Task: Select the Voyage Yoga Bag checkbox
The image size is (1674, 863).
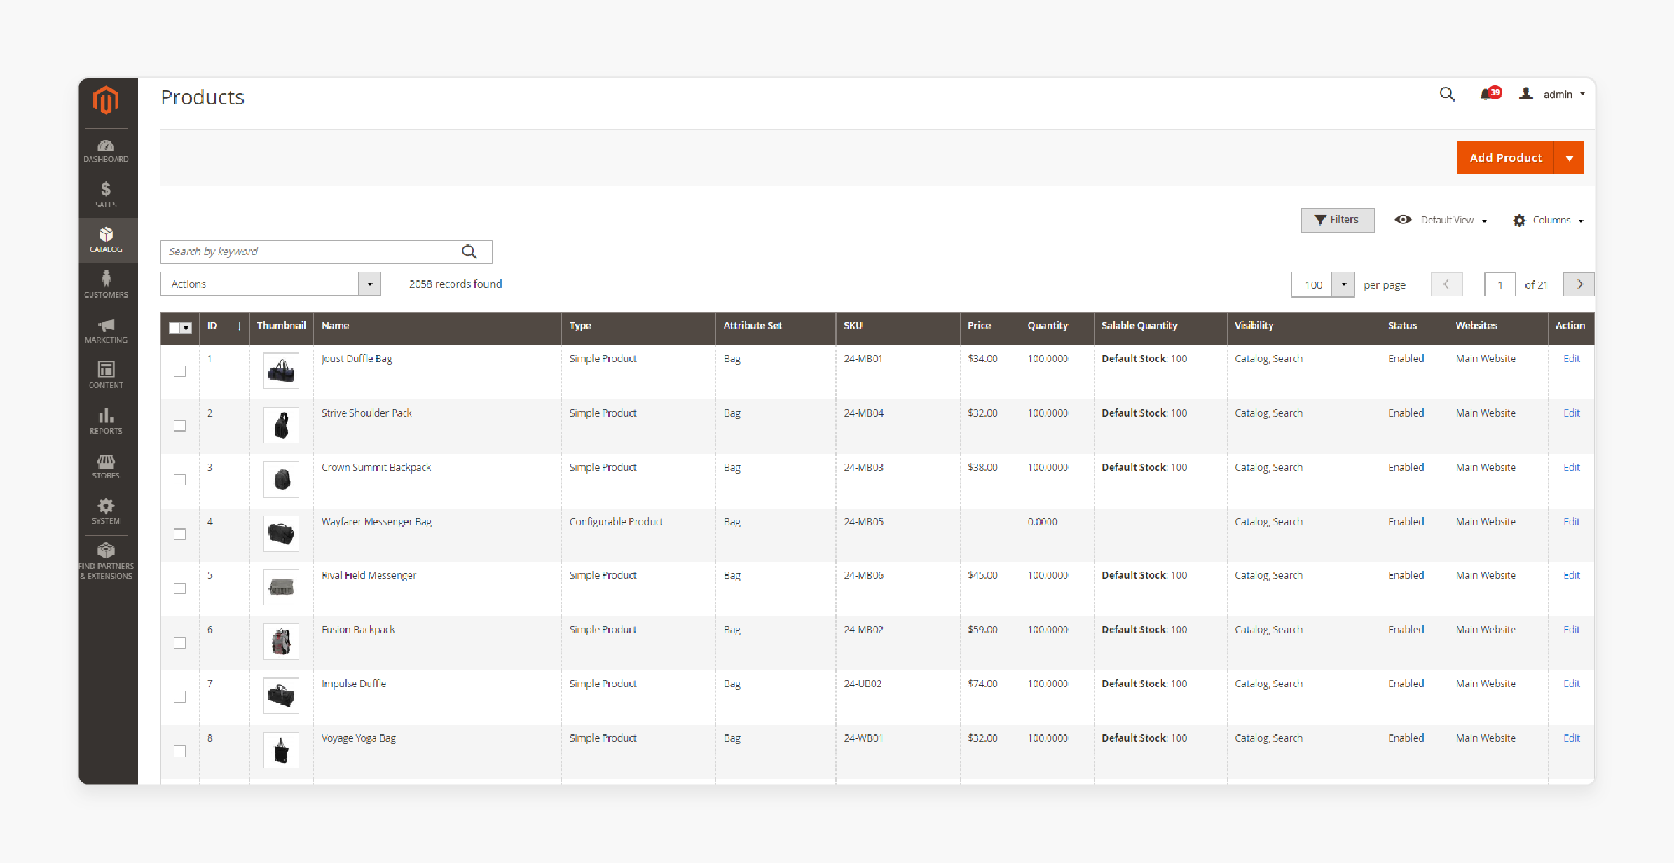Action: pyautogui.click(x=180, y=751)
